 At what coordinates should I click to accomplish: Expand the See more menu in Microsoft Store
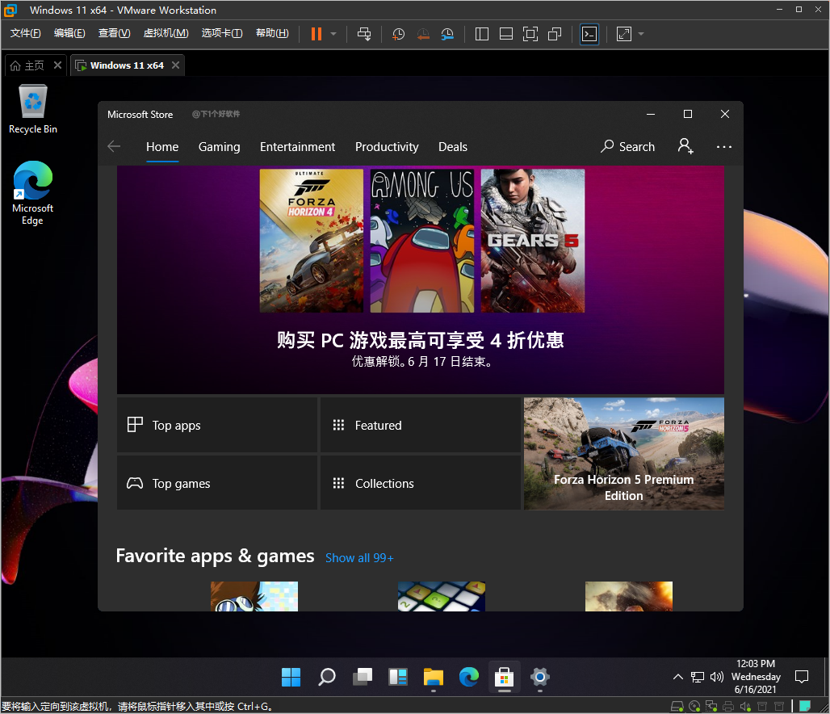tap(723, 146)
